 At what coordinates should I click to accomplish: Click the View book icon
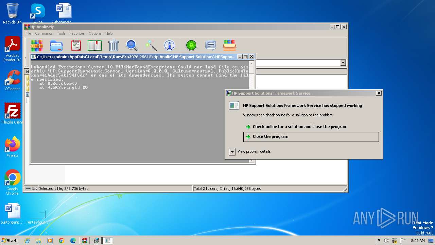pyautogui.click(x=95, y=45)
